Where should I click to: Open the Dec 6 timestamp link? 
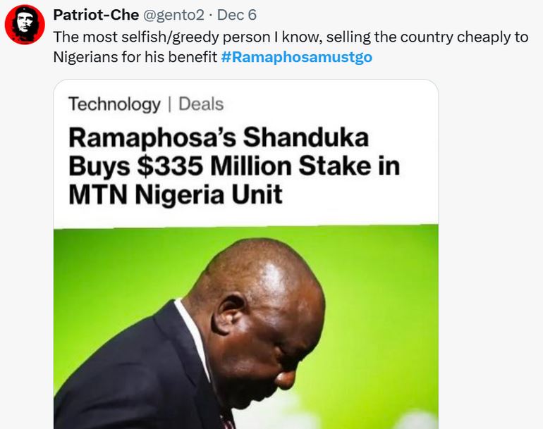(236, 14)
